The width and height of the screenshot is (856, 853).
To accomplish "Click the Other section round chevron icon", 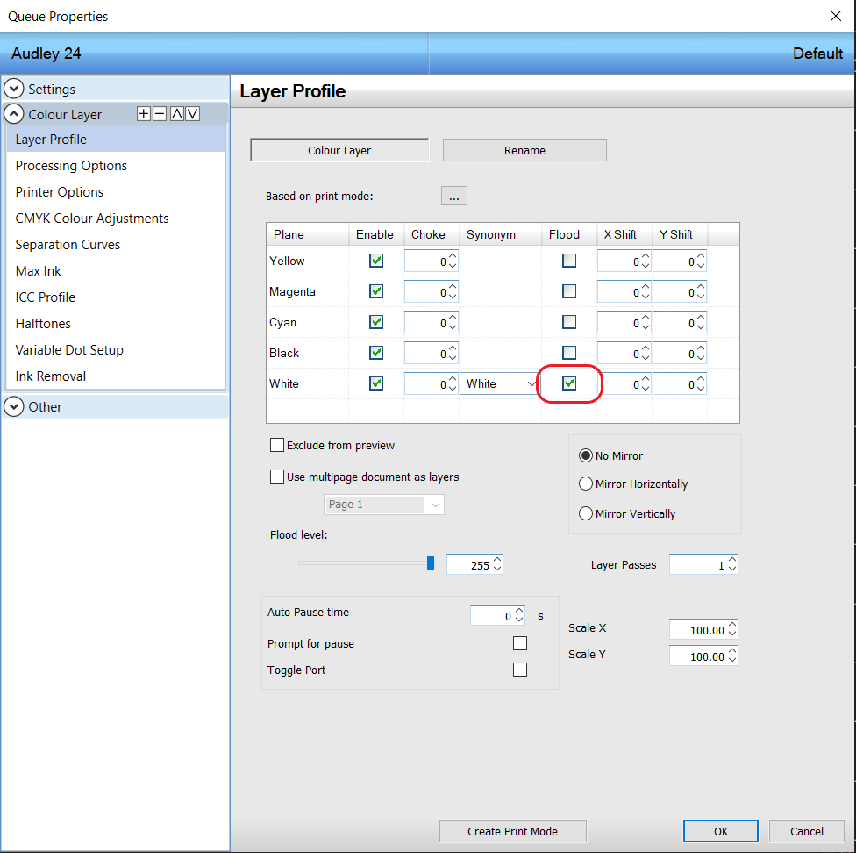I will (x=14, y=406).
